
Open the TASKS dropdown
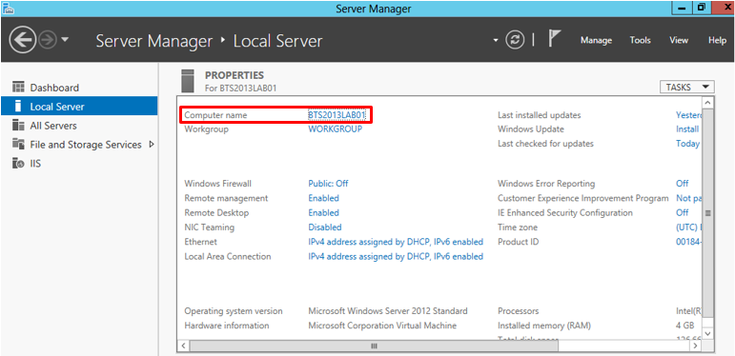(686, 87)
